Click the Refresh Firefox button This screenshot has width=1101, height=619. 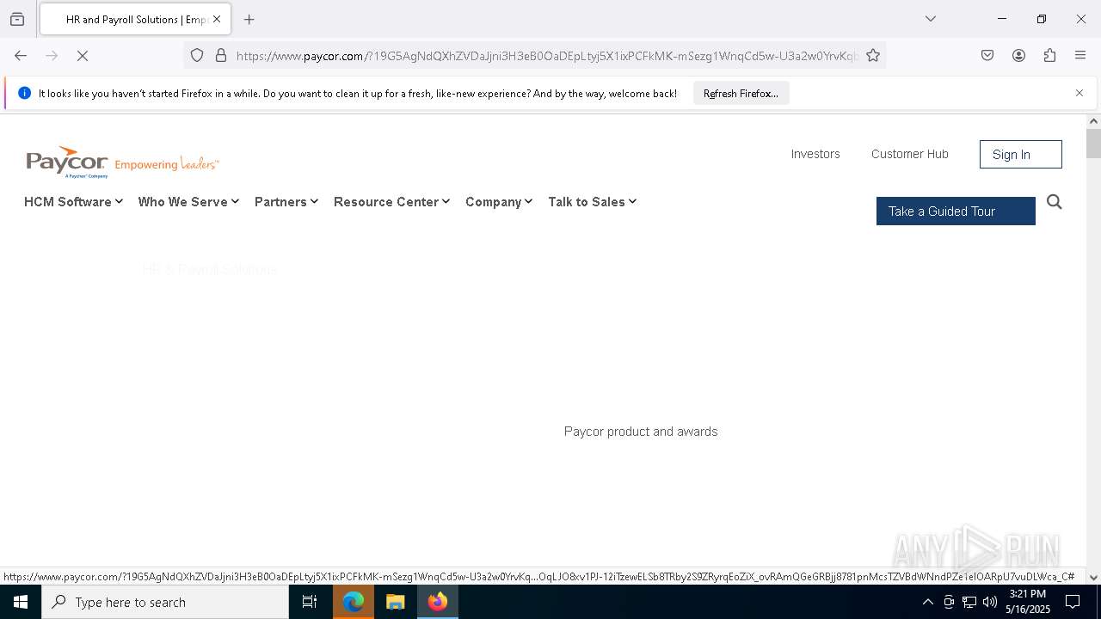pos(741,93)
